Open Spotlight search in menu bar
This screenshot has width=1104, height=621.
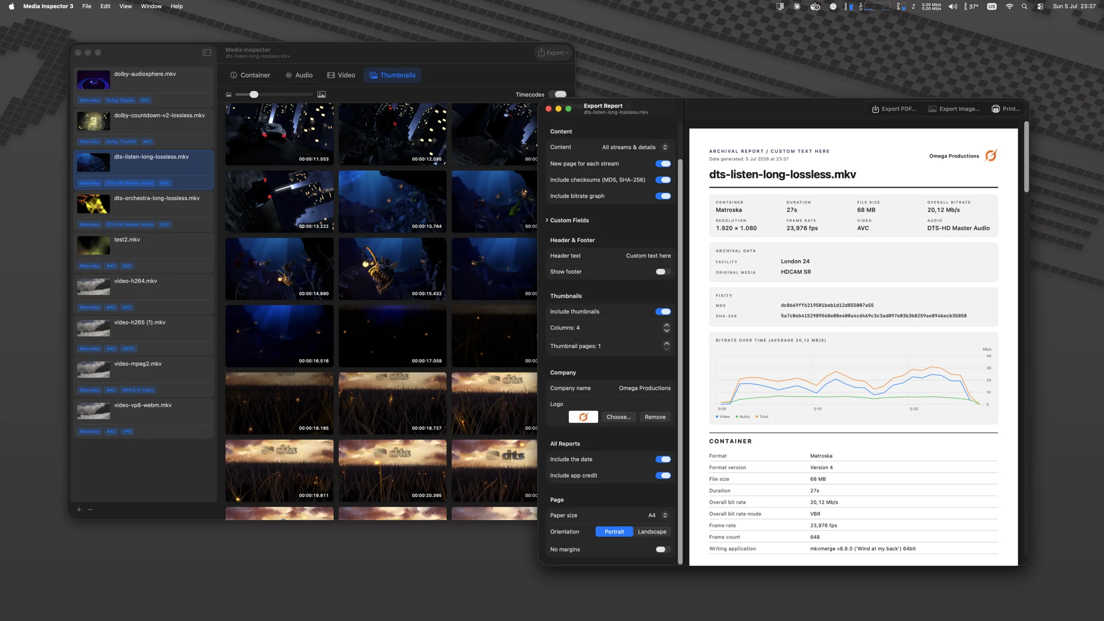[x=1024, y=6]
